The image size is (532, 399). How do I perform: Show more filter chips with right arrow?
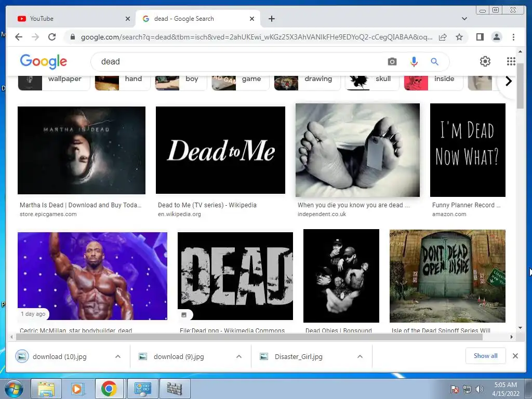508,81
